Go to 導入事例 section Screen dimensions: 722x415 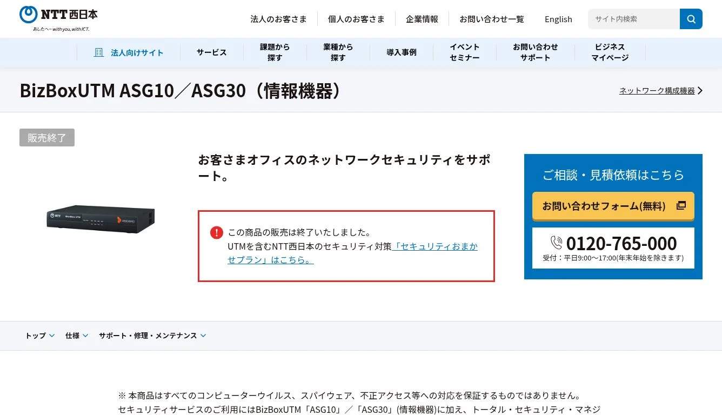401,52
